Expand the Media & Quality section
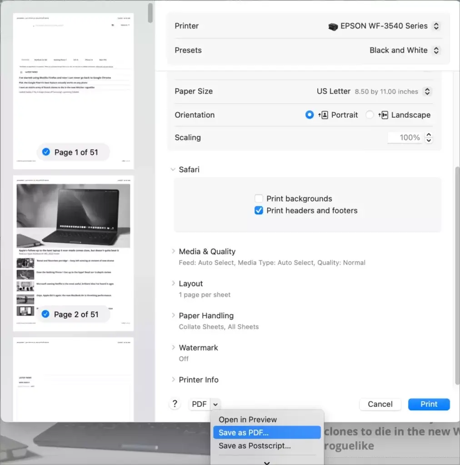Viewport: 460px width, 465px height. (173, 251)
